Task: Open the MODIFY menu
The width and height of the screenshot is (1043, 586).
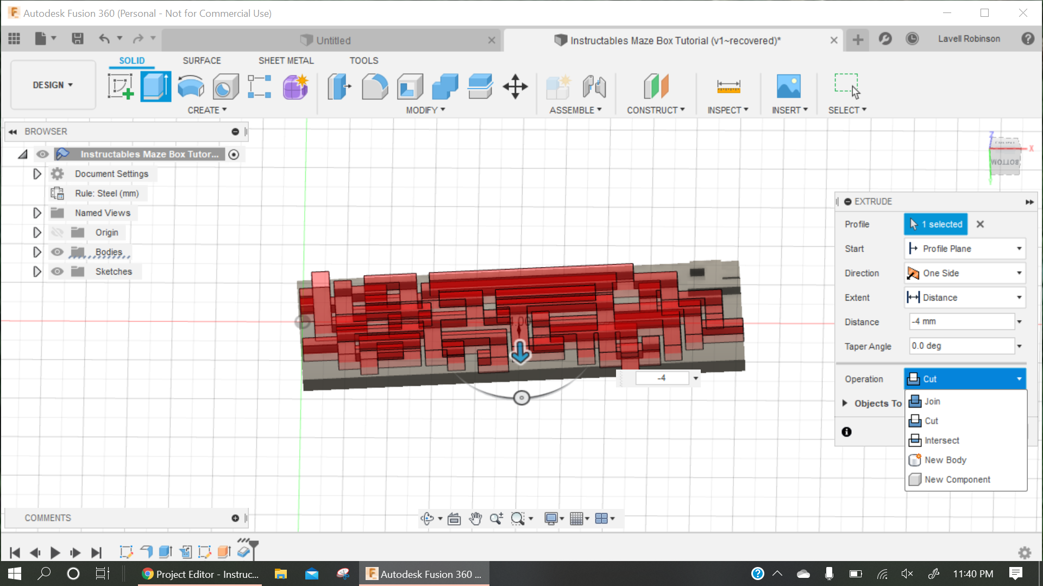Action: 425,110
